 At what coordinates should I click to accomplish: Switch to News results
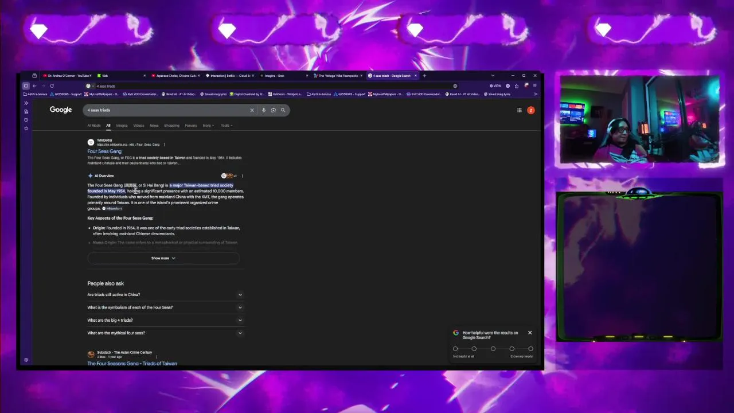tap(154, 126)
